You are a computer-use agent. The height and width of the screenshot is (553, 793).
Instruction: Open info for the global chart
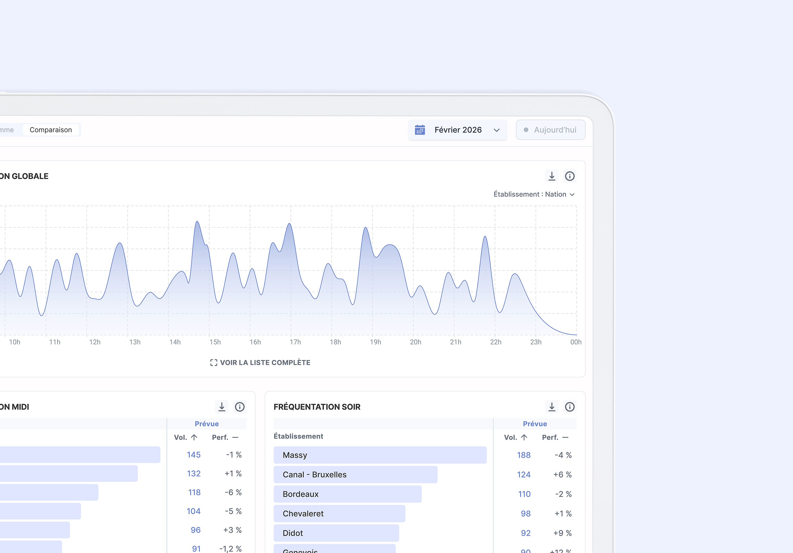[x=569, y=176]
